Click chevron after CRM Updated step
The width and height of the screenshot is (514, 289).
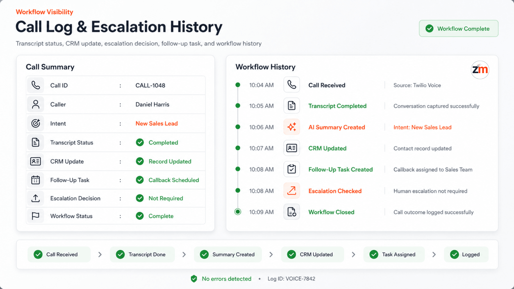coord(354,254)
